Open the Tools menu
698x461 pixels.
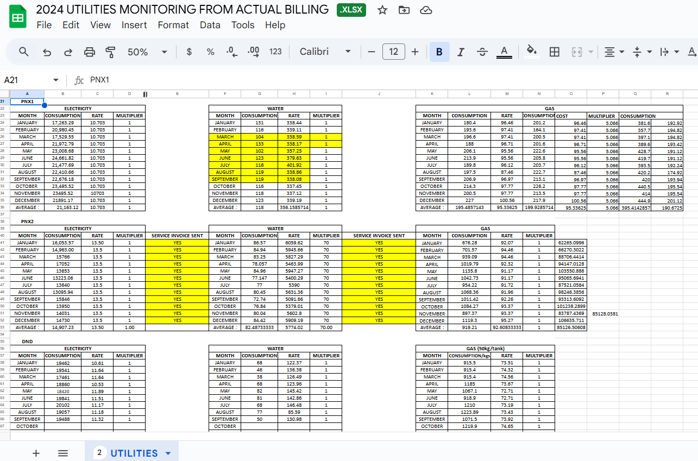(x=243, y=25)
